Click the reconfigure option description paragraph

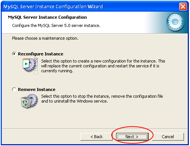click(x=103, y=66)
